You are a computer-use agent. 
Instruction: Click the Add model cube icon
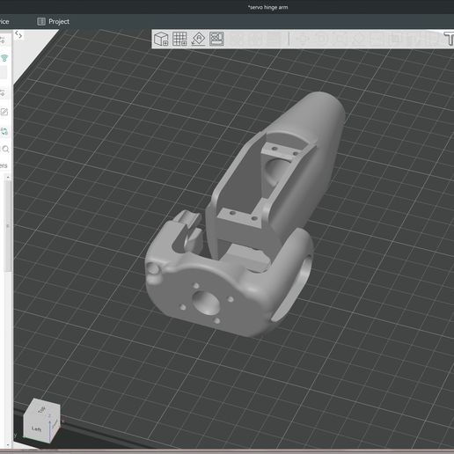161,39
